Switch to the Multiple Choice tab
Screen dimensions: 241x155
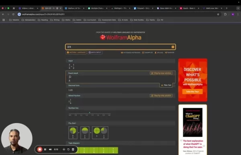coord(98,8)
